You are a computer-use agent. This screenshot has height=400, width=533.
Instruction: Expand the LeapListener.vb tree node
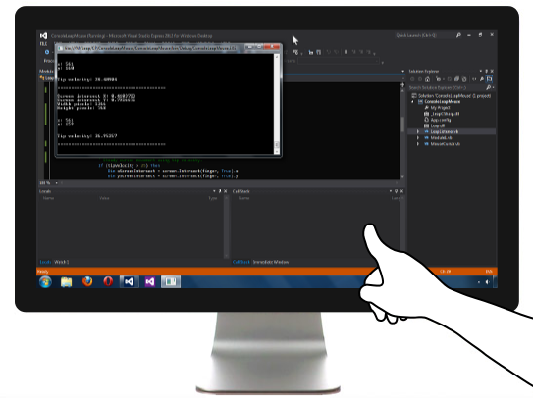click(x=418, y=131)
